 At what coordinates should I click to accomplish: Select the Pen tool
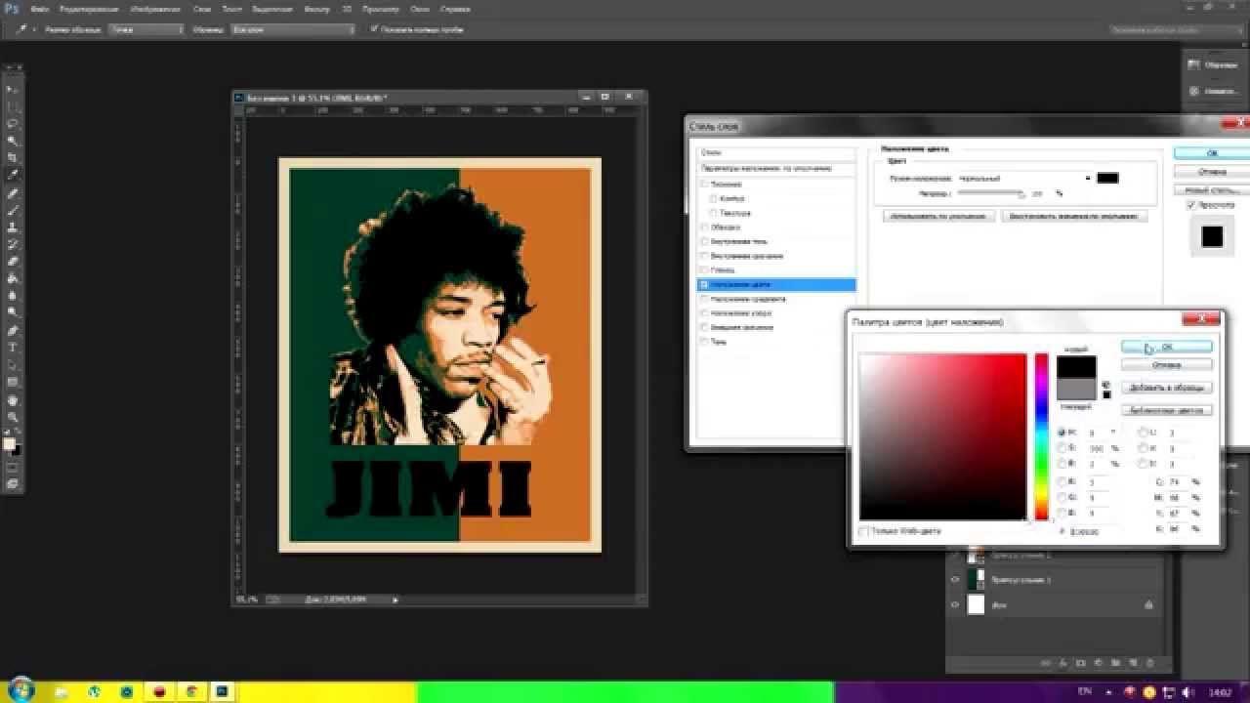point(13,331)
